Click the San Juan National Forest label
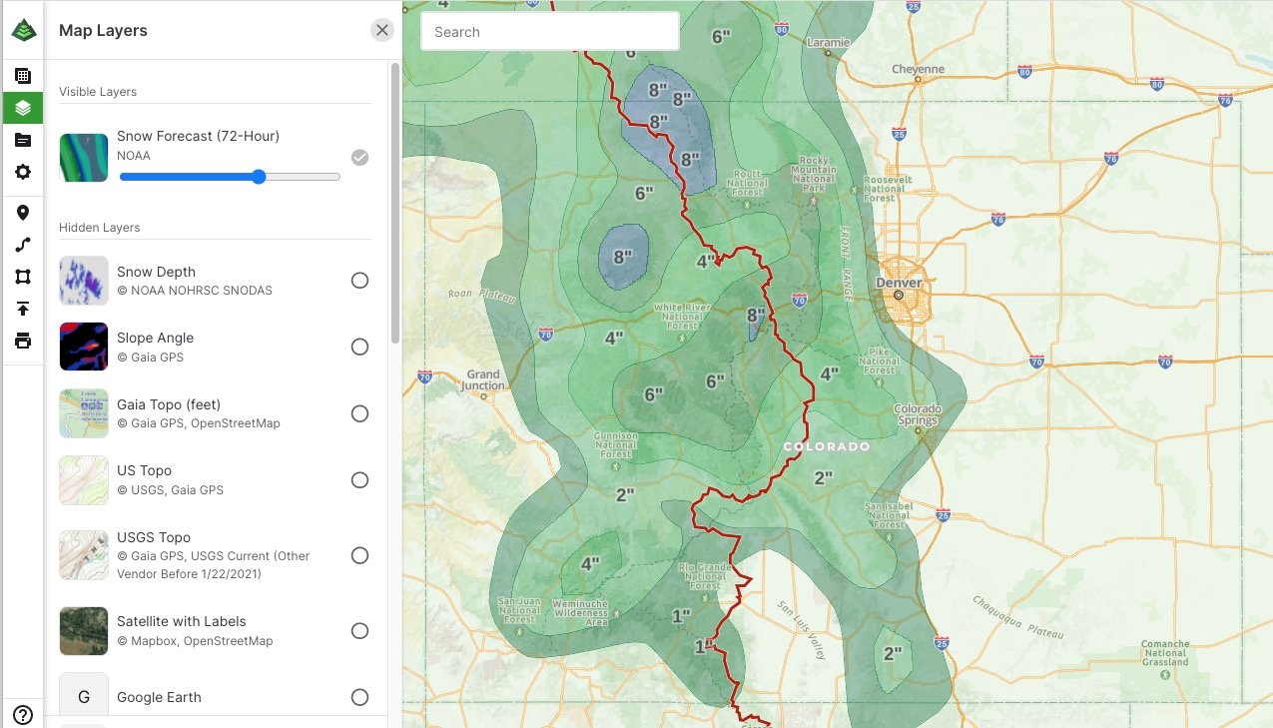 pos(519,609)
